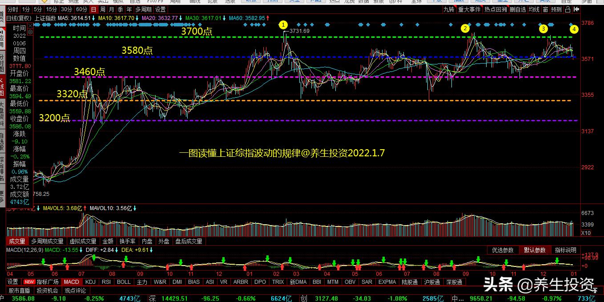Switch to the BIAS indicator
Screen dimensions: 604x302
point(194,282)
